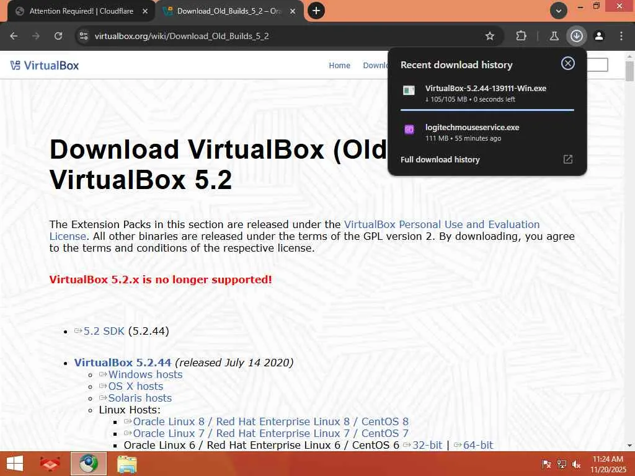Image resolution: width=635 pixels, height=476 pixels.
Task: Open Oracle Linux 6 64-bit link
Action: (478, 445)
